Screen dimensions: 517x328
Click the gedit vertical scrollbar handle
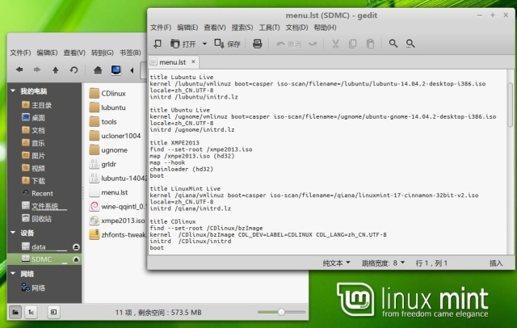coord(510,105)
